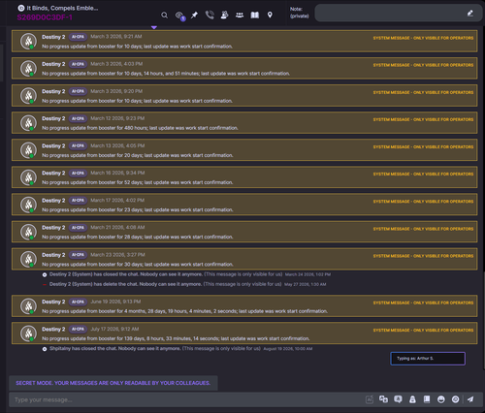Click the AI assist icon in message bar
Image resolution: width=485 pixels, height=413 pixels.
tap(370, 399)
